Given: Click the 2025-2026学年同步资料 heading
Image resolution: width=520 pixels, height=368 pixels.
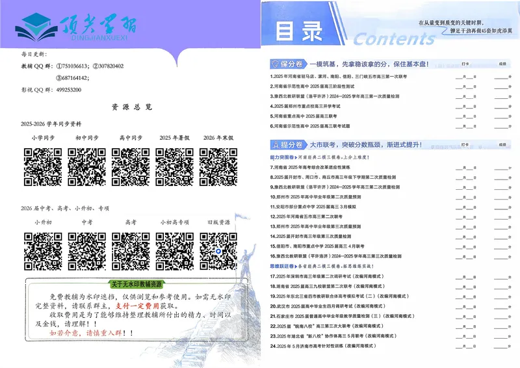Looking at the screenshot, I should 51,124.
